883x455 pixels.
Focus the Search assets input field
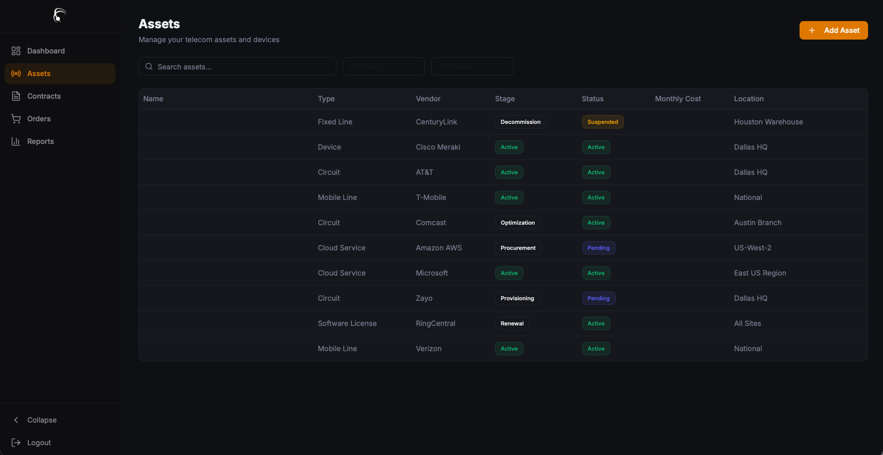tap(237, 66)
